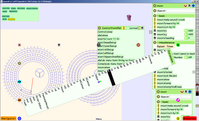This screenshot has width=199, height=121.
Task: Click the brown halo handle right of the scriptor
Action: click(138, 45)
